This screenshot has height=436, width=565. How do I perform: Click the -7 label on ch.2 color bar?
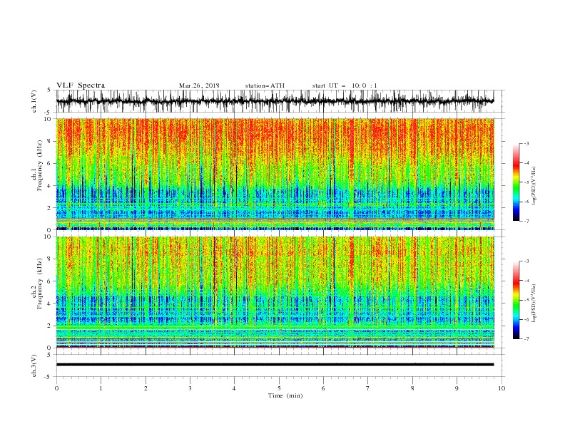tap(526, 339)
